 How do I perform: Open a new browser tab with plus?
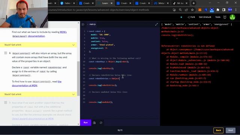[x=193, y=3]
